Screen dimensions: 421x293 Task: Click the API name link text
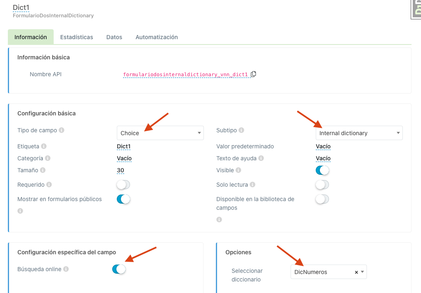(x=185, y=75)
